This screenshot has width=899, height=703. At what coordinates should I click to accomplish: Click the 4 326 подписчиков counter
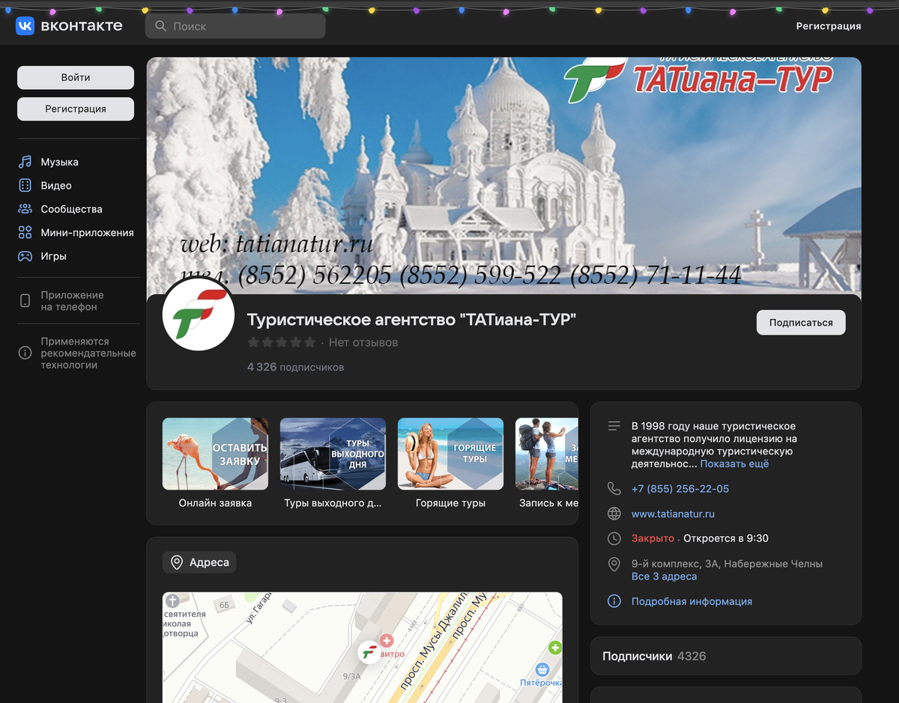295,368
